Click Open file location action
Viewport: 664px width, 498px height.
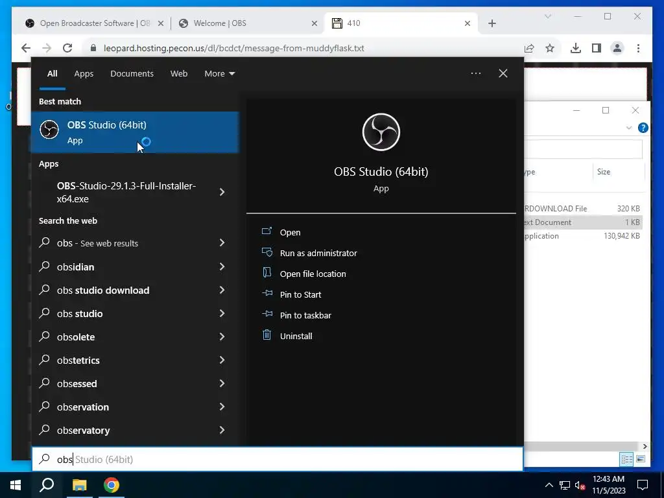(x=313, y=274)
